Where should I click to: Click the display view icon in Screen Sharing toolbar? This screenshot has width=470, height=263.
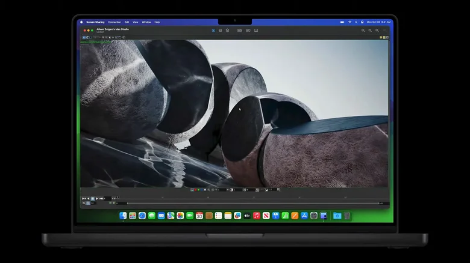pos(256,30)
